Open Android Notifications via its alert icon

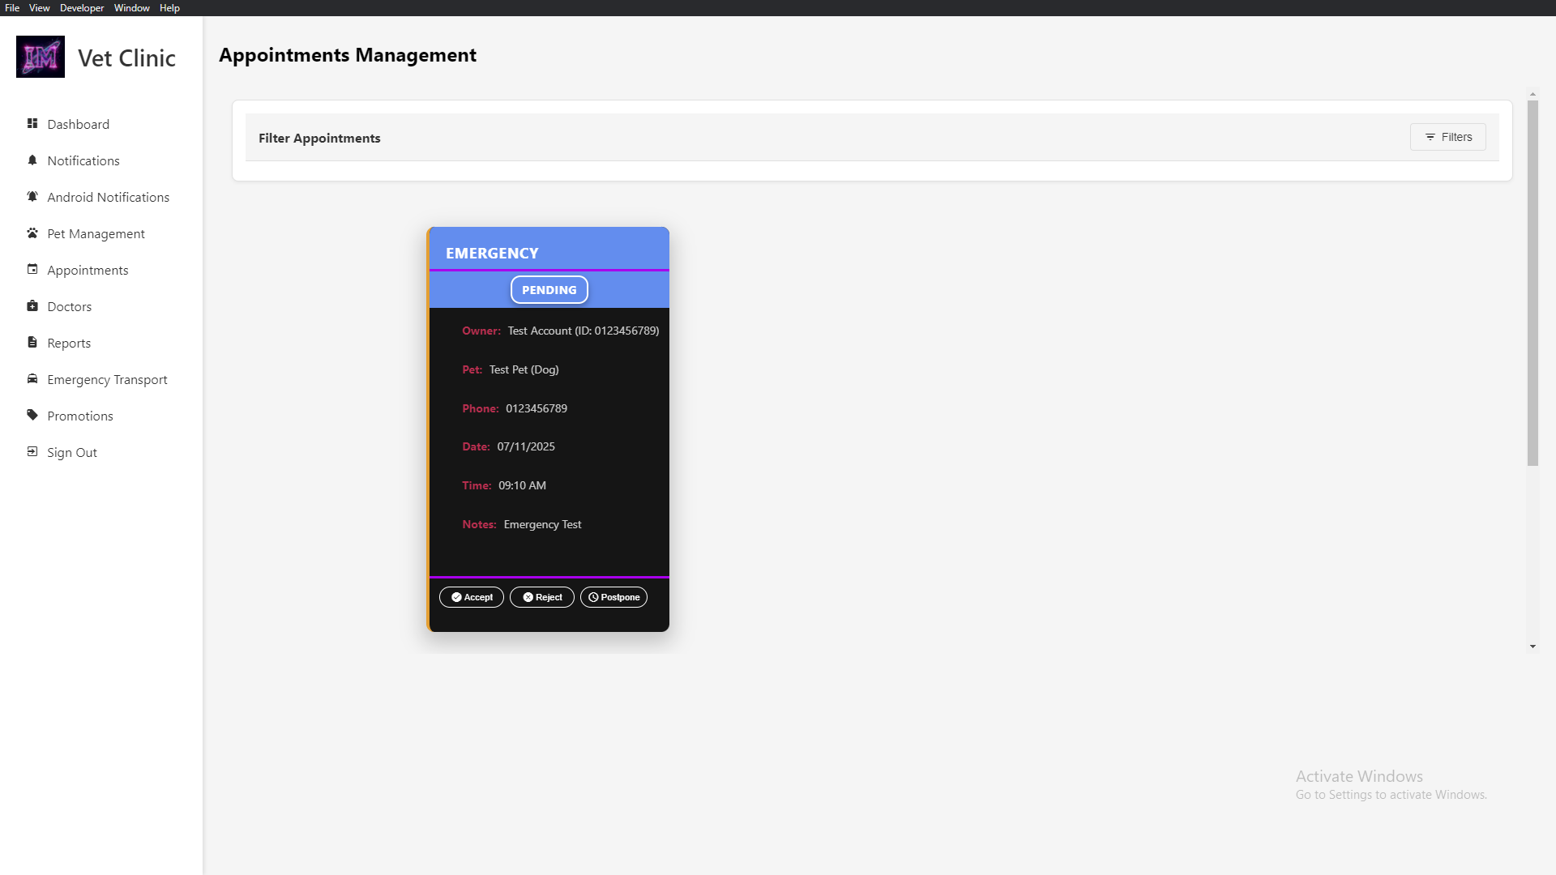coord(32,197)
